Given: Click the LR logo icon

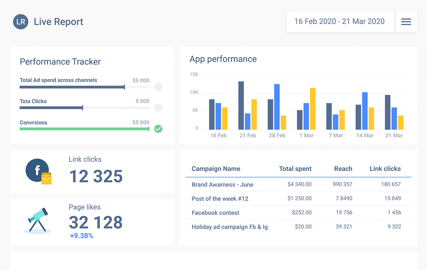Looking at the screenshot, I should tap(21, 22).
